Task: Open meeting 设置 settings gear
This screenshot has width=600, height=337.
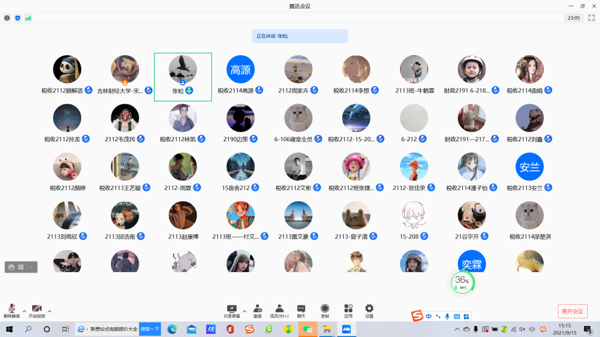Action: (x=369, y=310)
